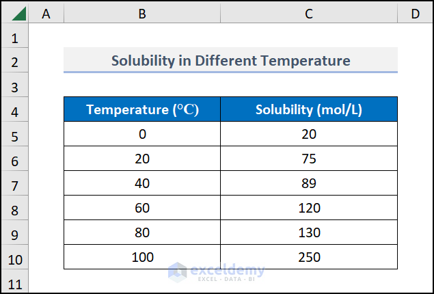Select row 7 header
434x294 pixels.
click(x=15, y=185)
